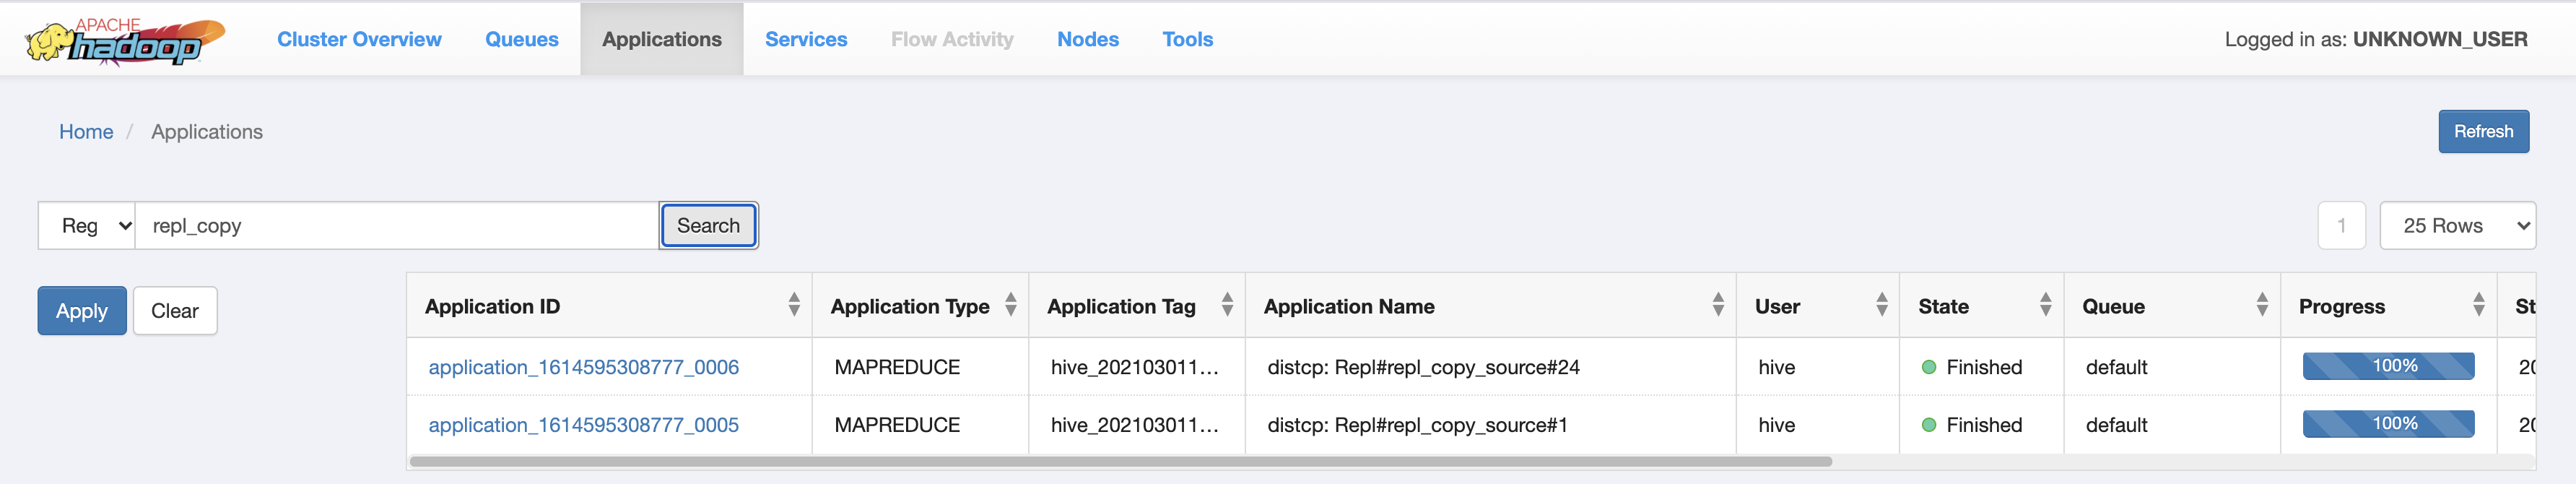
Task: Click the Apache Hadoop logo
Action: tap(125, 41)
